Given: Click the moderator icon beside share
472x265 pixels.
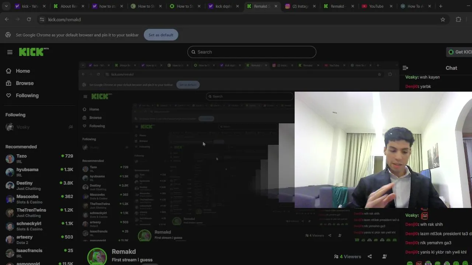Looking at the screenshot, I should [385, 257].
